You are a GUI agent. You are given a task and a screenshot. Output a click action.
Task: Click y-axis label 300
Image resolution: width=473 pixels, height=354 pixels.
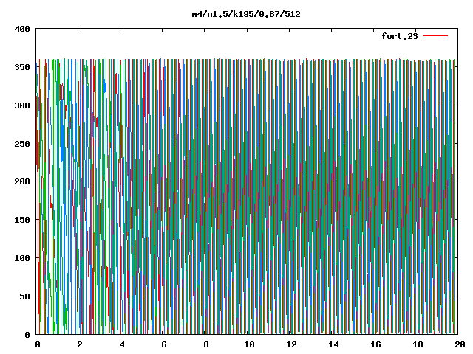(x=22, y=105)
